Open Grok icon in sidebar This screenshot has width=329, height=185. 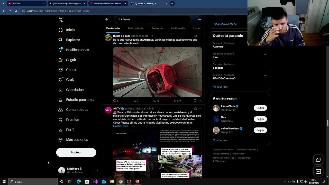click(x=60, y=80)
